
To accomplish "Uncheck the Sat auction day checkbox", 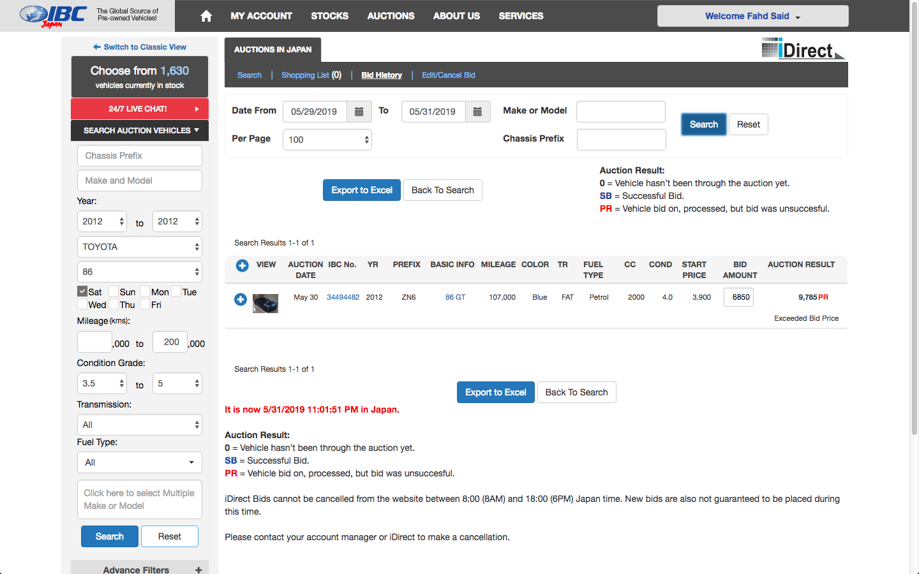I will (x=82, y=291).
